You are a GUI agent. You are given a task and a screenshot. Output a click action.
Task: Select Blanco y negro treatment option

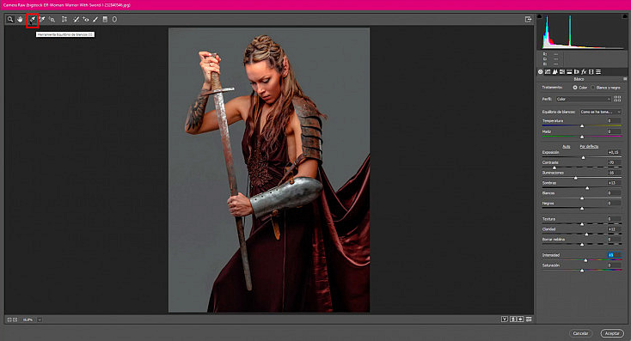tap(593, 88)
